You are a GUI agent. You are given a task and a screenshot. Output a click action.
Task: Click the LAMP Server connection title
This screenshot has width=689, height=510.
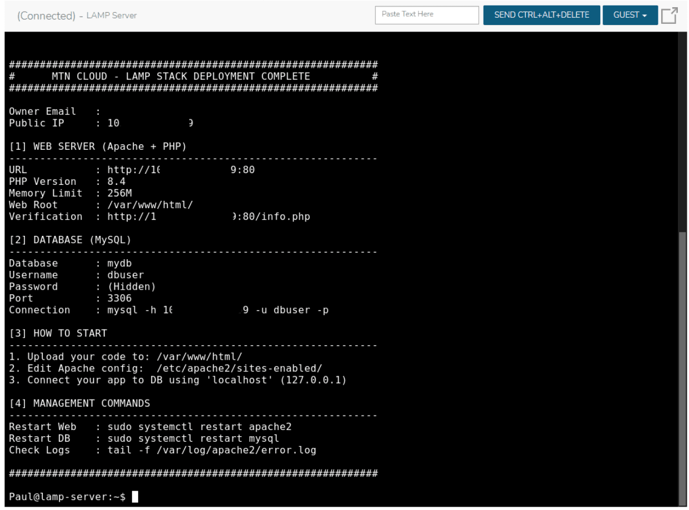pos(112,16)
